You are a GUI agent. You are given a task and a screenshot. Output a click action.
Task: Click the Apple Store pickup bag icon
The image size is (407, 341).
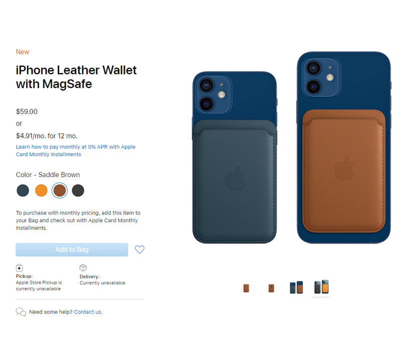pos(19,268)
